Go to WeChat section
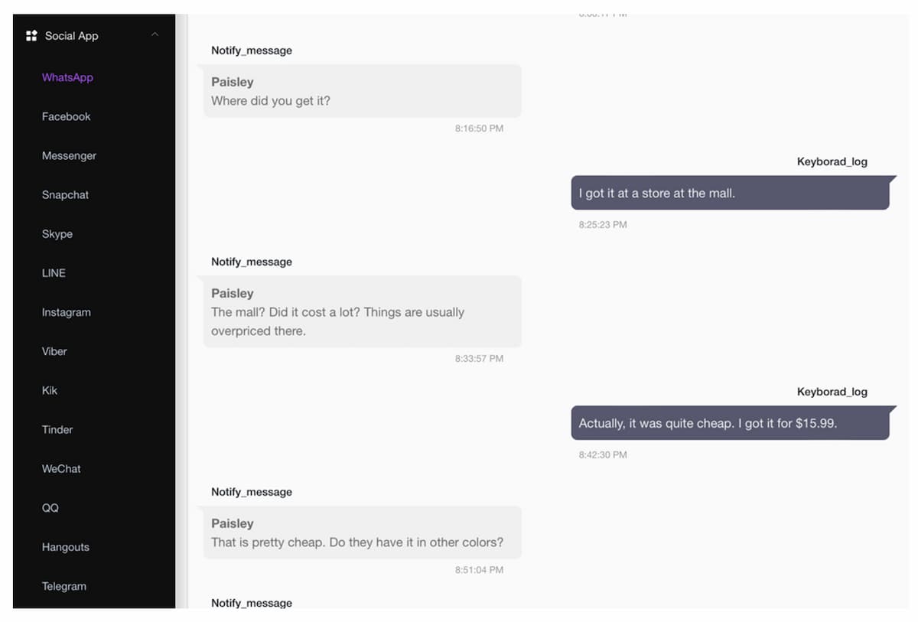The height and width of the screenshot is (622, 918). click(x=61, y=468)
